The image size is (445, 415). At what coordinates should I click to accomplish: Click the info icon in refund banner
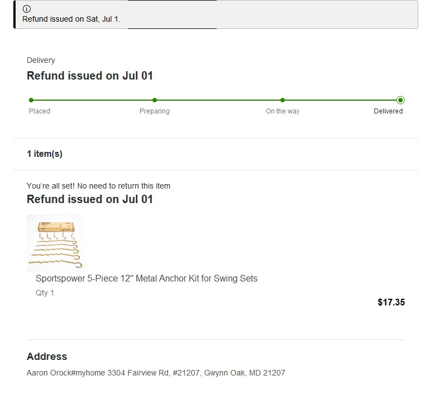[x=26, y=9]
